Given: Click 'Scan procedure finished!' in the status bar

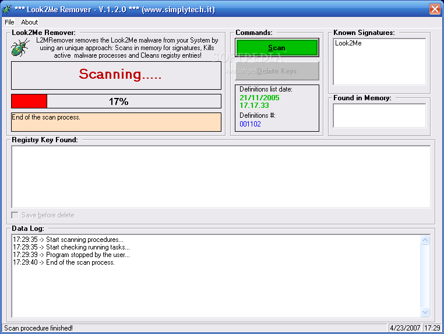Looking at the screenshot, I should coord(38,328).
